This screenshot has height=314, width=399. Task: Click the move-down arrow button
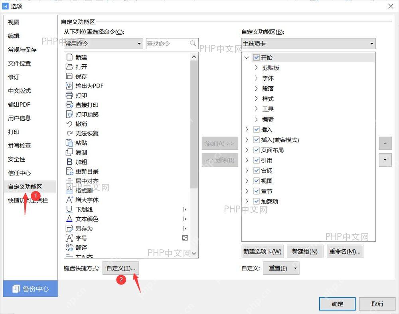385,160
